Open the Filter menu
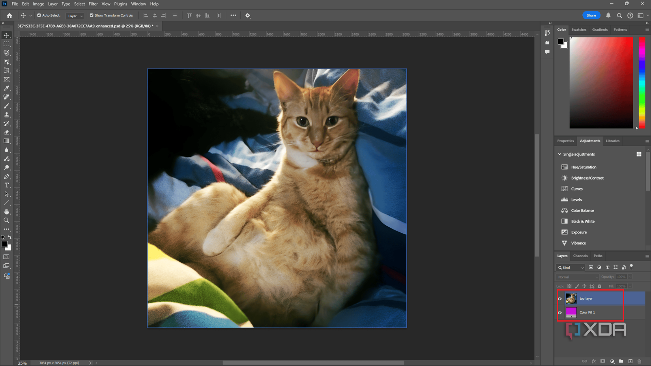 tap(93, 4)
